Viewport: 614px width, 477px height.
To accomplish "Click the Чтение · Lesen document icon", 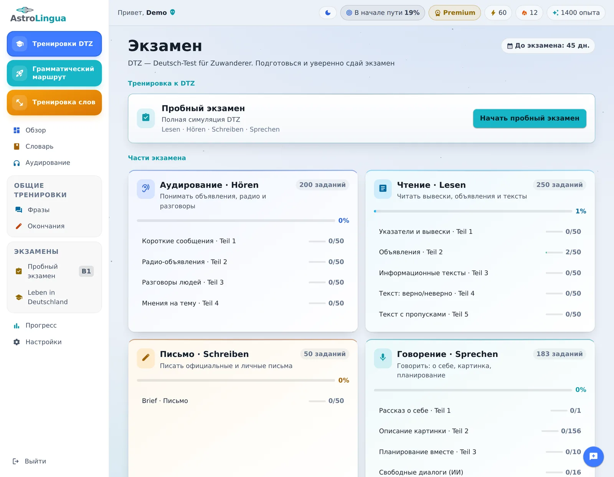I will pyautogui.click(x=383, y=189).
